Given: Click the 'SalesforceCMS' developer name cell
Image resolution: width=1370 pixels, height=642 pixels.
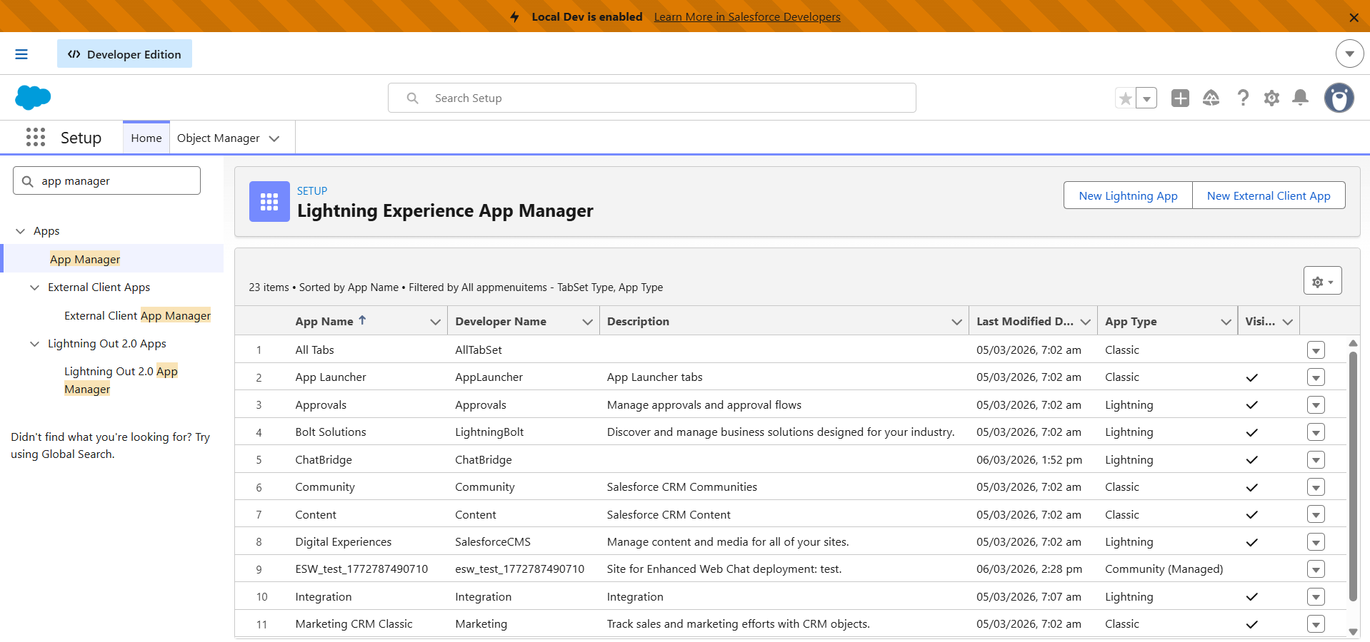Looking at the screenshot, I should (493, 542).
